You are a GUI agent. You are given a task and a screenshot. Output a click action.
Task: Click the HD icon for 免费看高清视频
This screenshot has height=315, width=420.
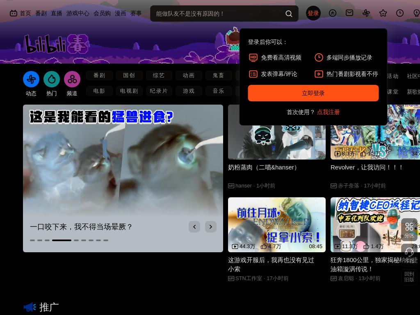(x=253, y=57)
